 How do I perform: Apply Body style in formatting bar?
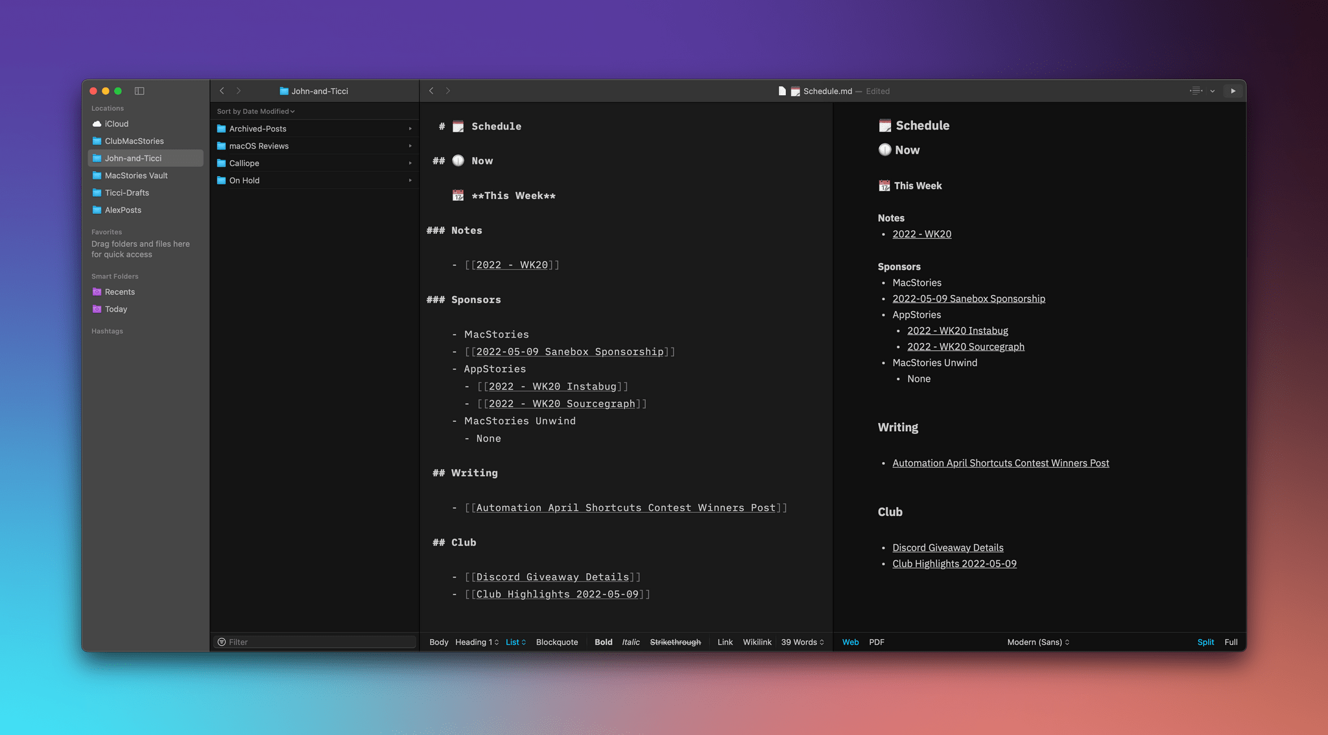click(438, 642)
